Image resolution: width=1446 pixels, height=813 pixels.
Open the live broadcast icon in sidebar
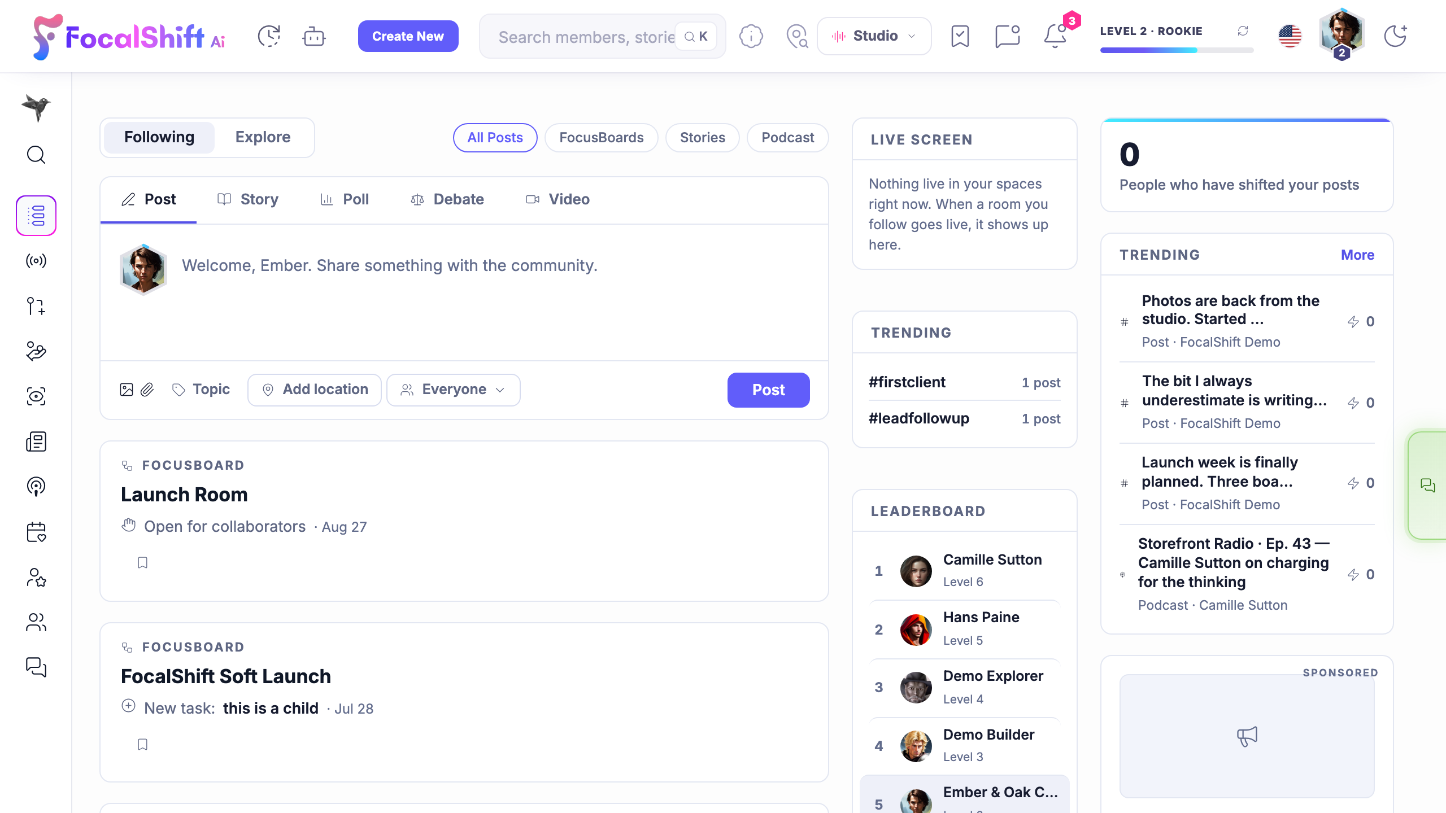click(36, 261)
